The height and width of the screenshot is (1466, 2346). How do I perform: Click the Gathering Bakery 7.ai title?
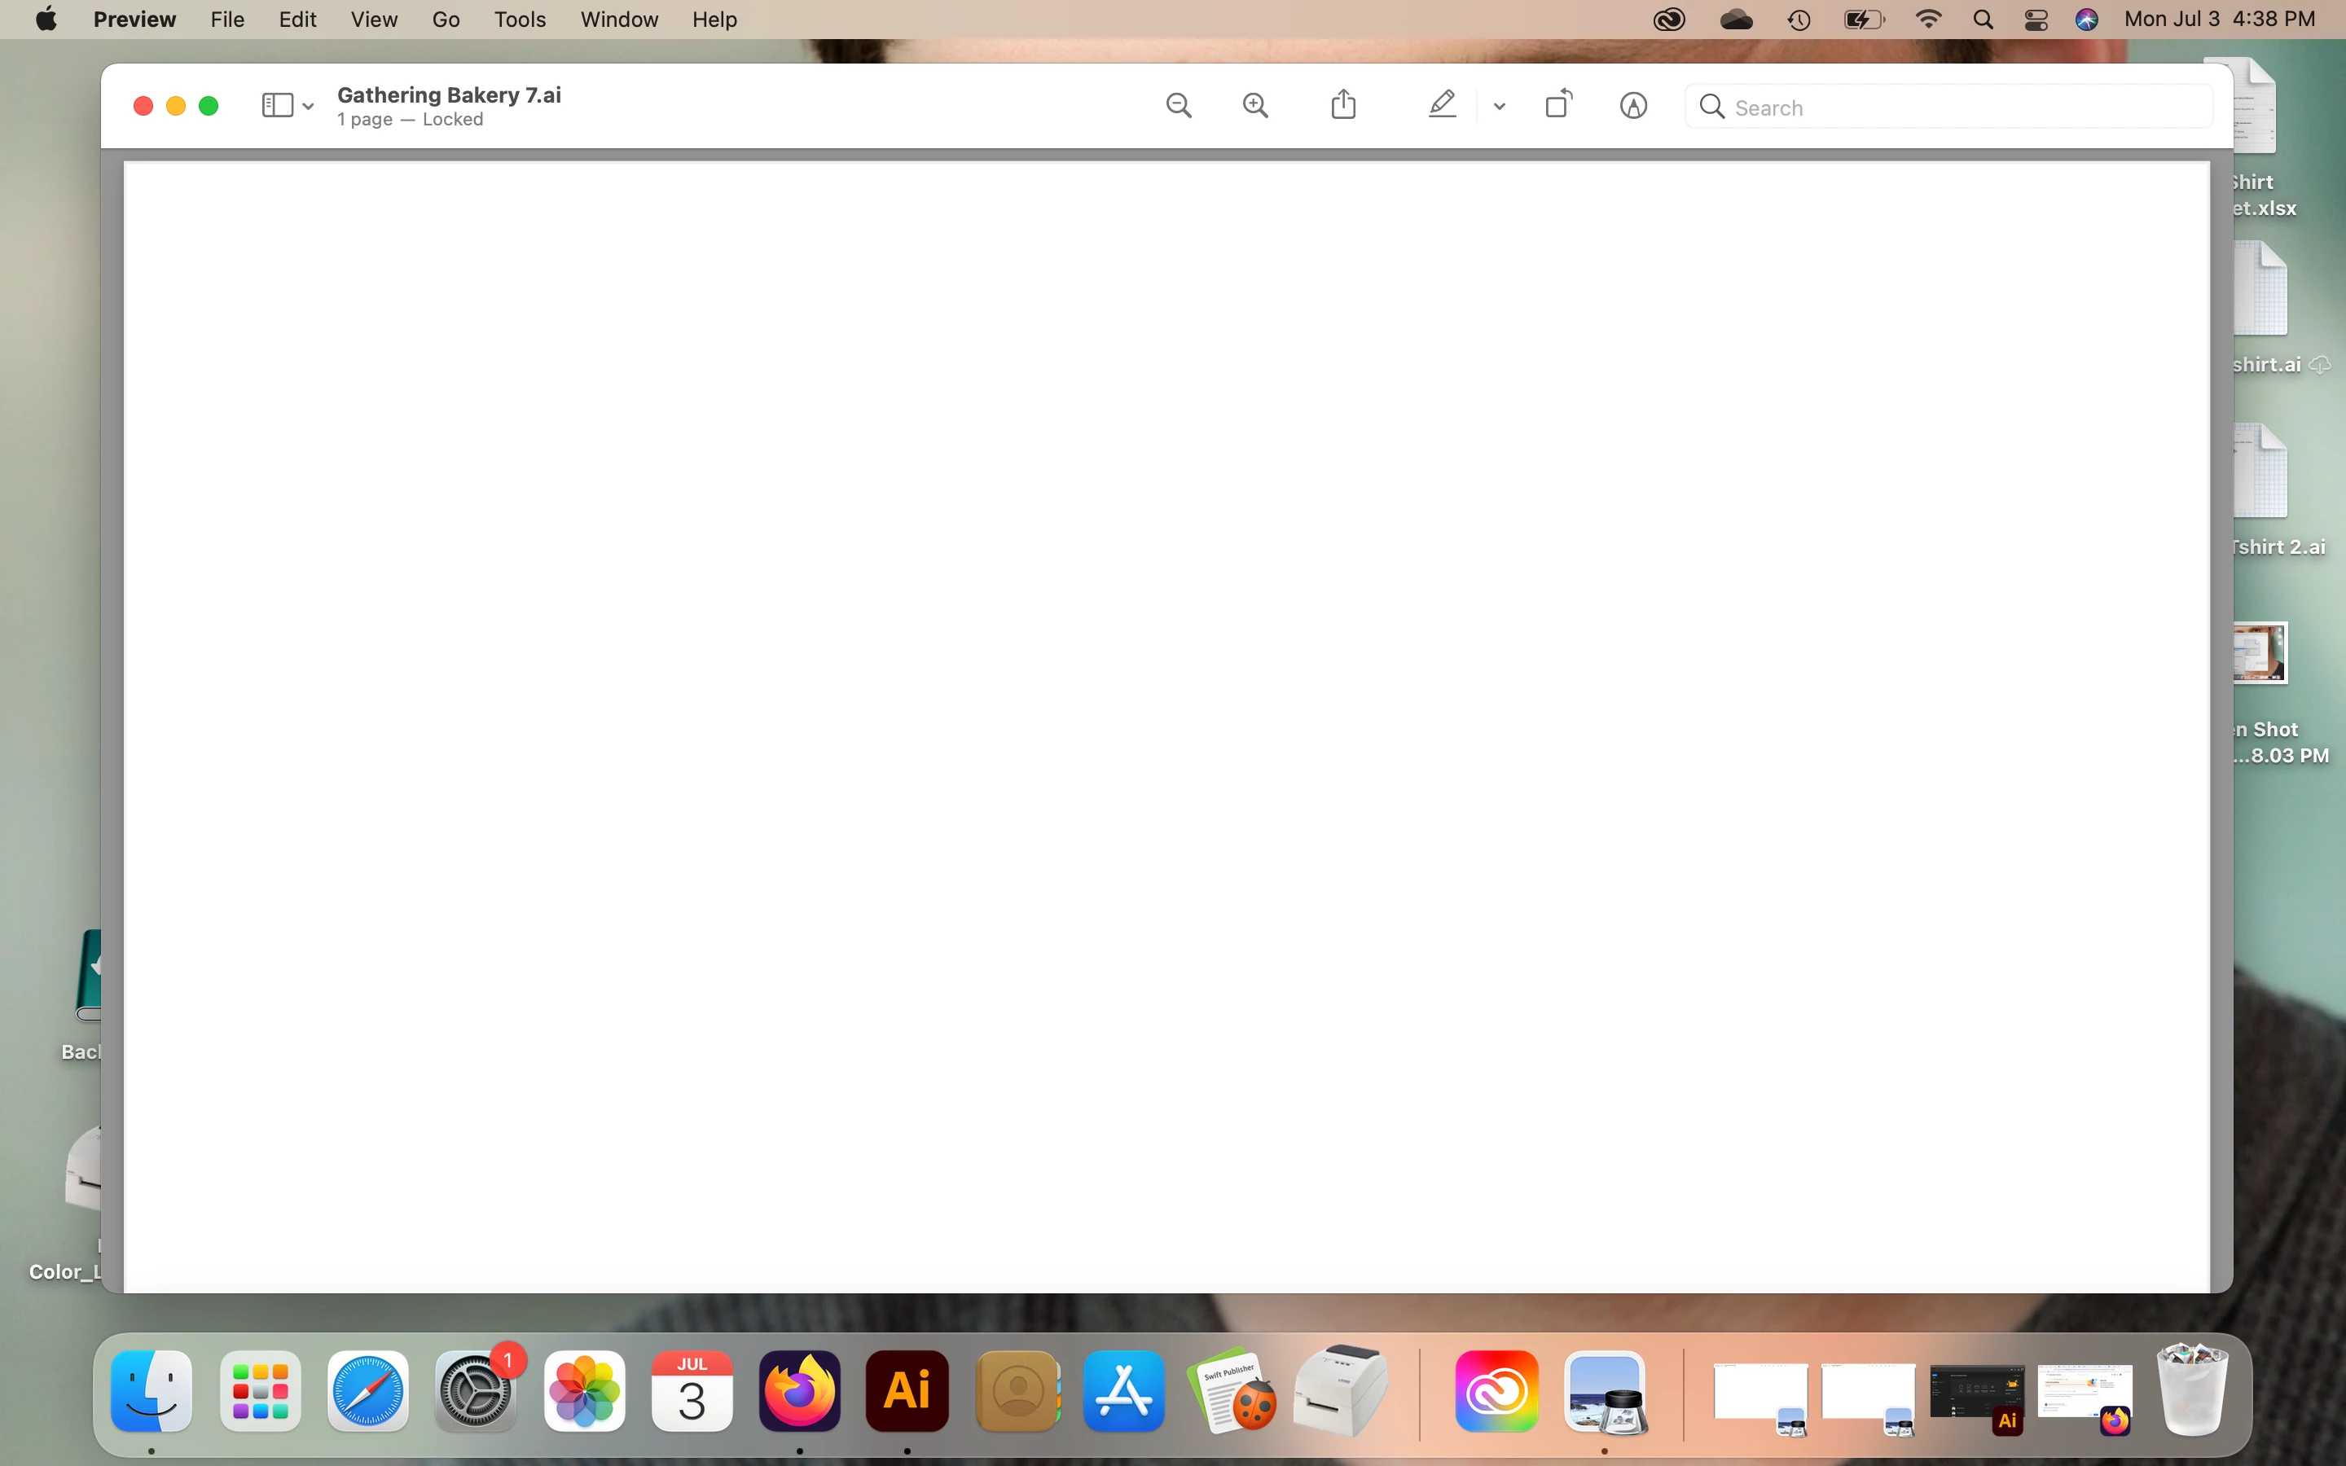pyautogui.click(x=449, y=95)
